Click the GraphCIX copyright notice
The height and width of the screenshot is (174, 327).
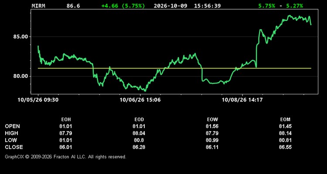(65, 157)
